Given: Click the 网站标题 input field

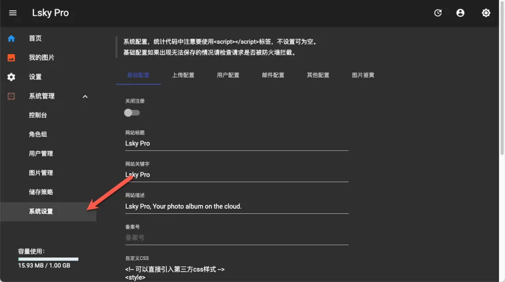Looking at the screenshot, I should 237,144.
